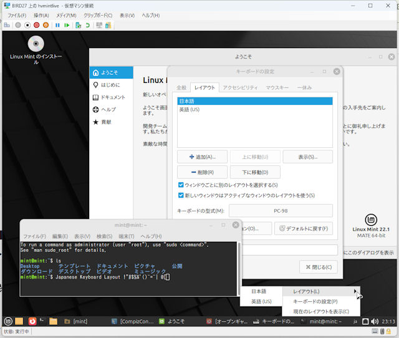Open the Linux Mint installer desktop icon
This screenshot has width=399, height=338.
36,50
